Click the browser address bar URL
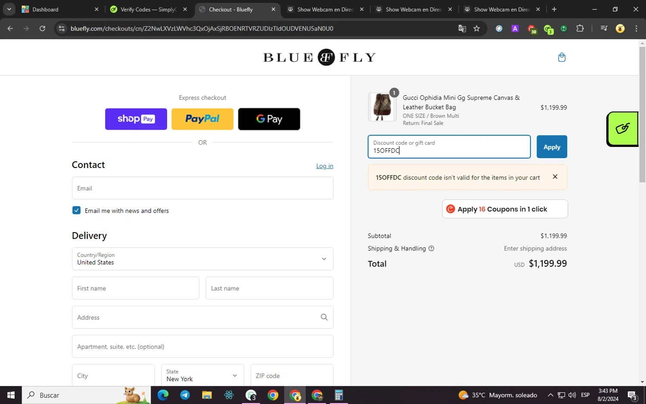The width and height of the screenshot is (646, 404). 202,28
